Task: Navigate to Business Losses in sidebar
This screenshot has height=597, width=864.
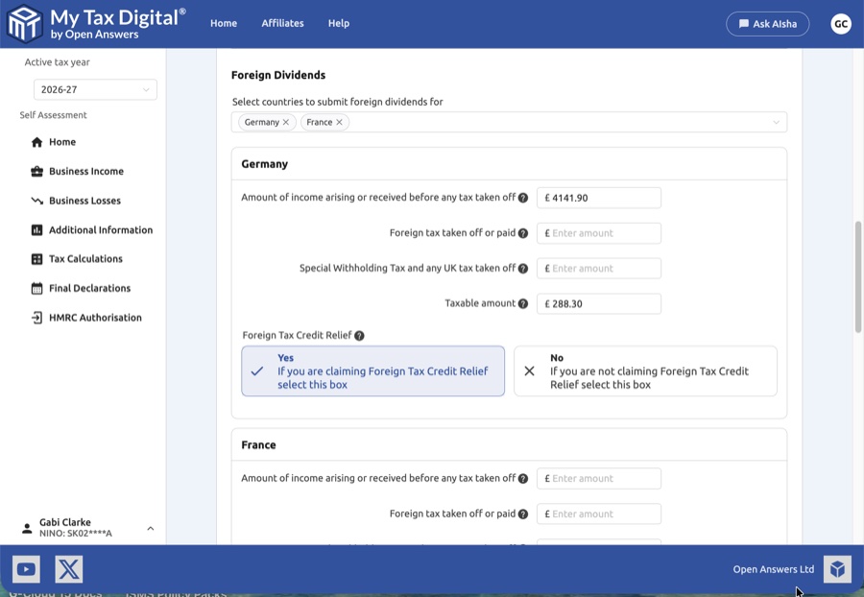Action: click(x=84, y=201)
